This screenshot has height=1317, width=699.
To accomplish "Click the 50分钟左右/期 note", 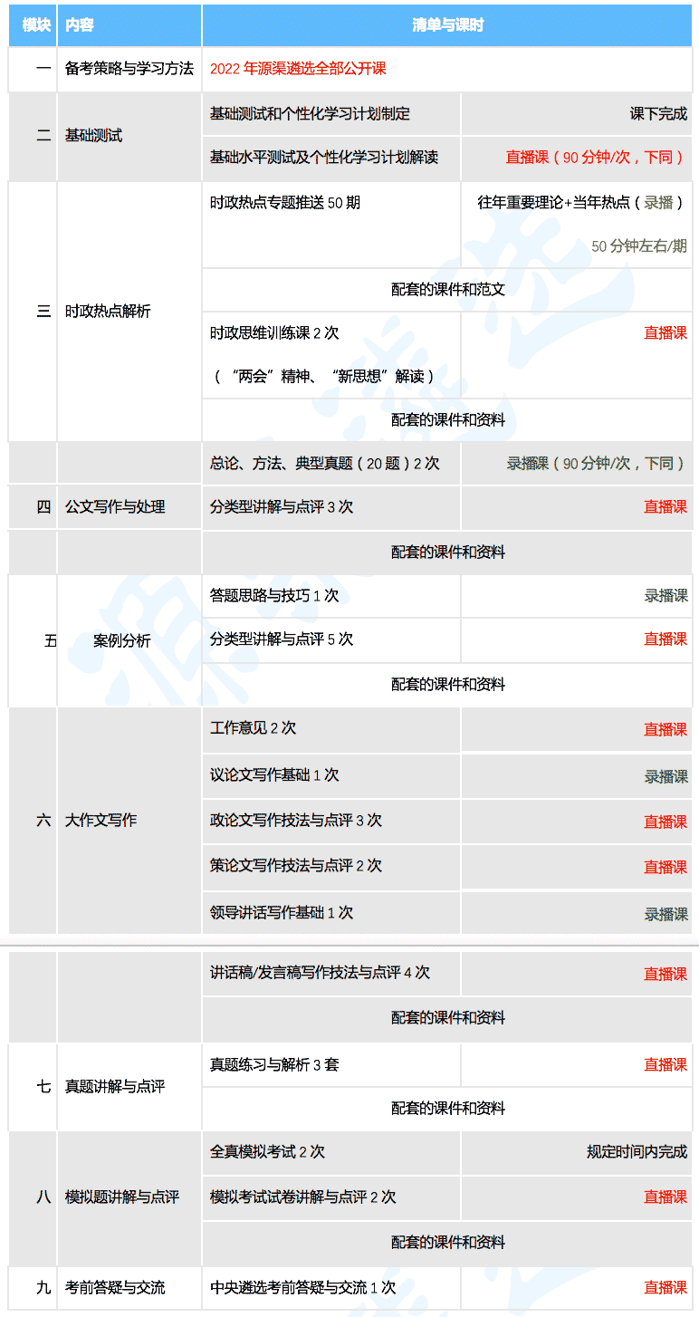I will (x=639, y=246).
